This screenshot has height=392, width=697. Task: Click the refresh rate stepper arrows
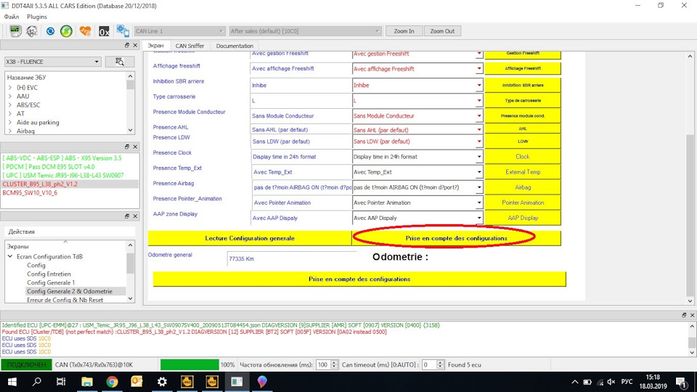(x=334, y=364)
